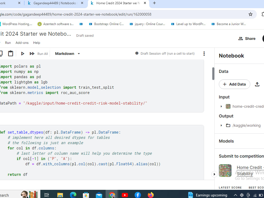
Task: Click the Chrome icon in the taskbar
Action: [x=112, y=195]
